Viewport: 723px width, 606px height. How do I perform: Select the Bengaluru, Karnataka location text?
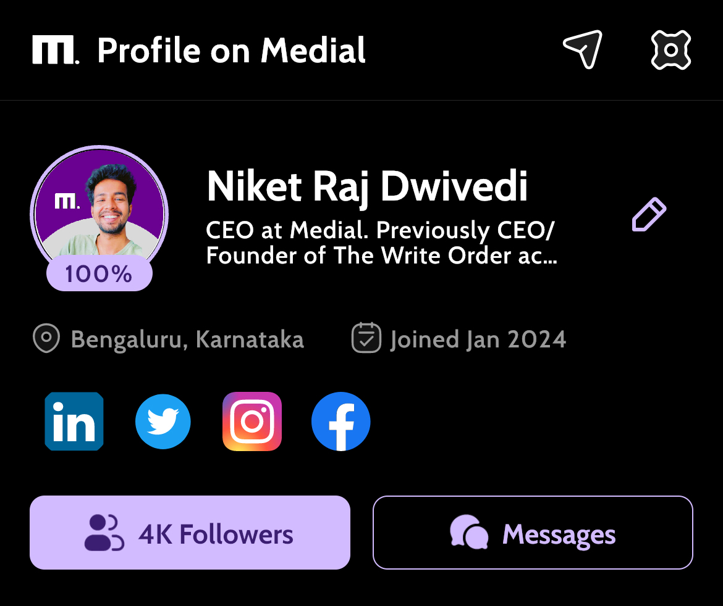click(187, 340)
